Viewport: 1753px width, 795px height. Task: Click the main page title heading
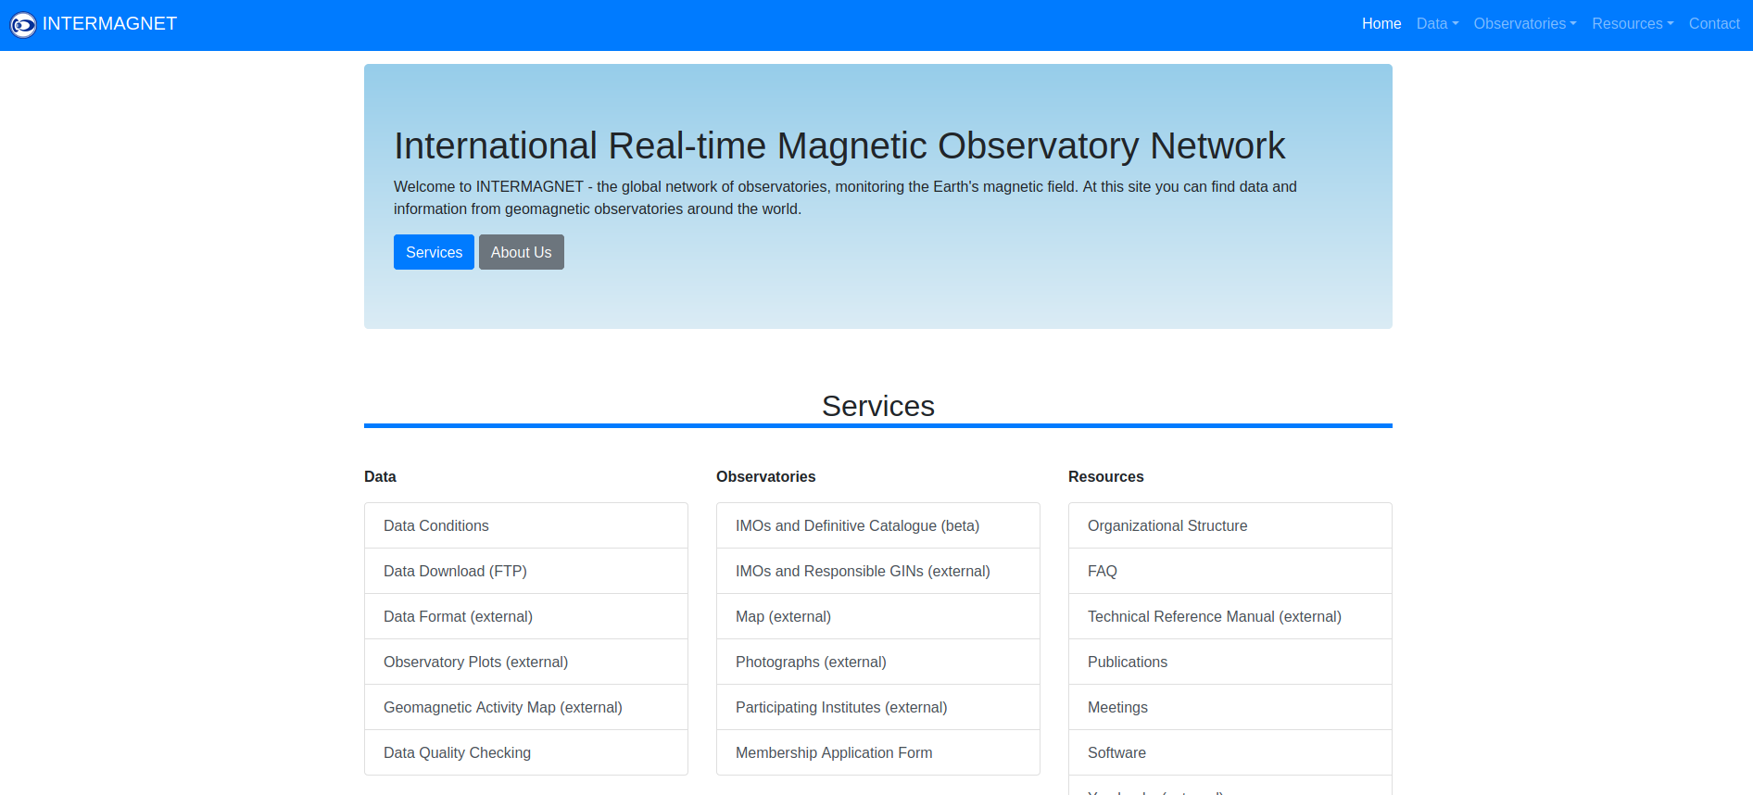839,145
